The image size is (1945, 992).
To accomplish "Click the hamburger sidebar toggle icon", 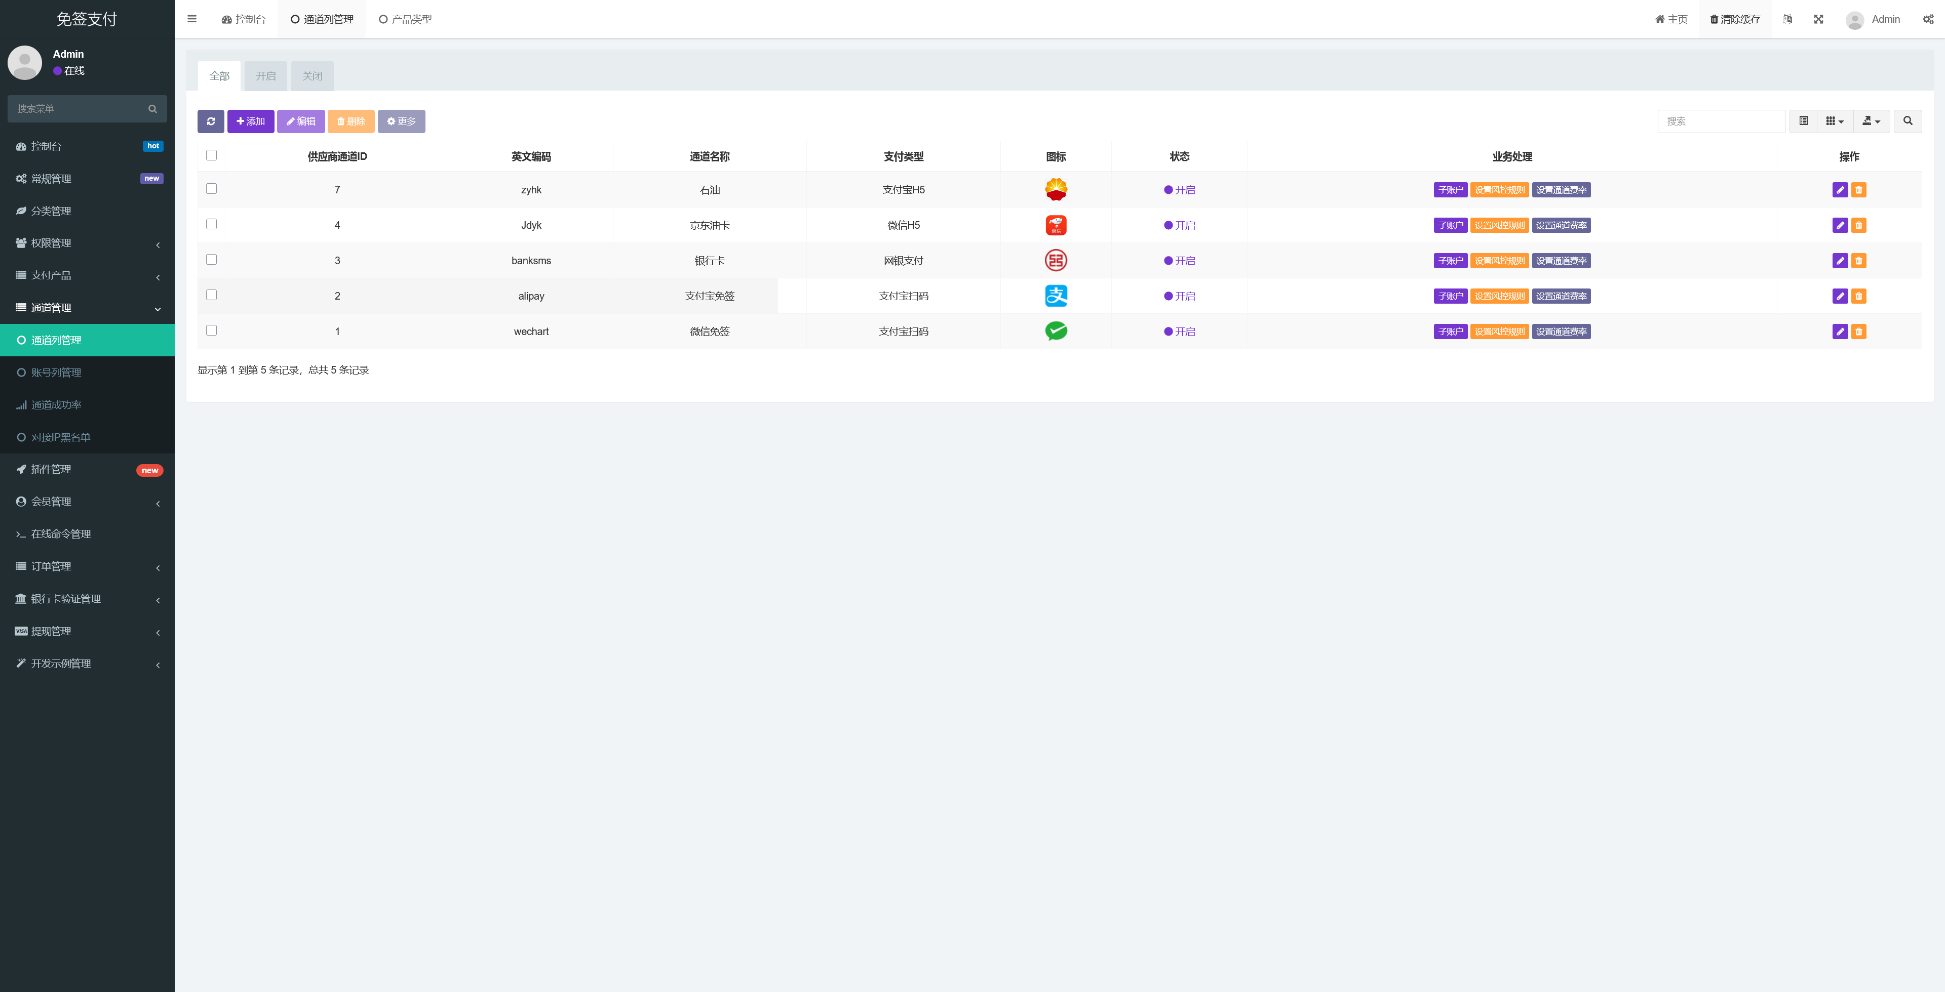I will coord(192,19).
